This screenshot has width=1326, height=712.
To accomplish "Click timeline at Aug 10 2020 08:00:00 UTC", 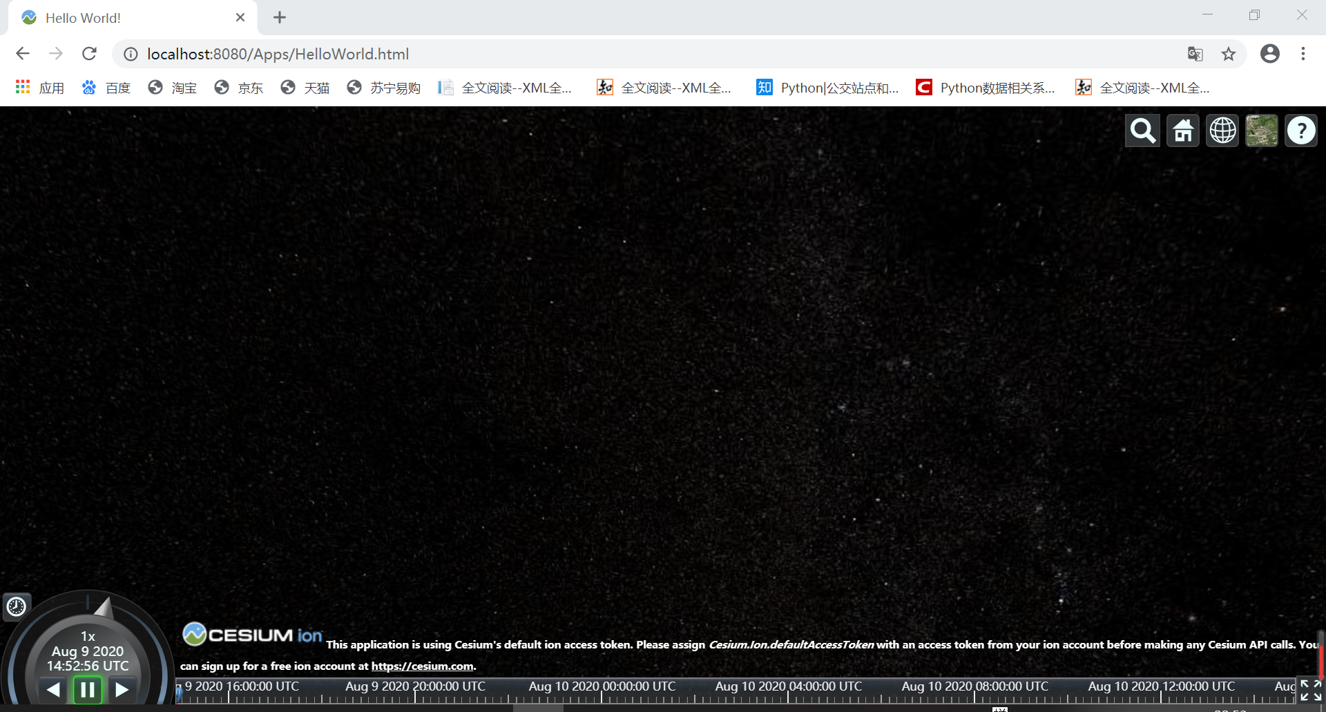I will (974, 686).
